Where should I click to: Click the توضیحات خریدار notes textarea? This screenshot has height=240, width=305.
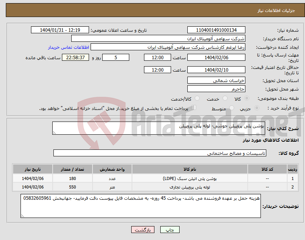[x=141, y=206]
